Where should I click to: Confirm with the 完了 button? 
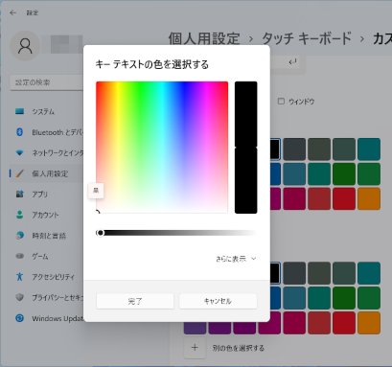[135, 301]
